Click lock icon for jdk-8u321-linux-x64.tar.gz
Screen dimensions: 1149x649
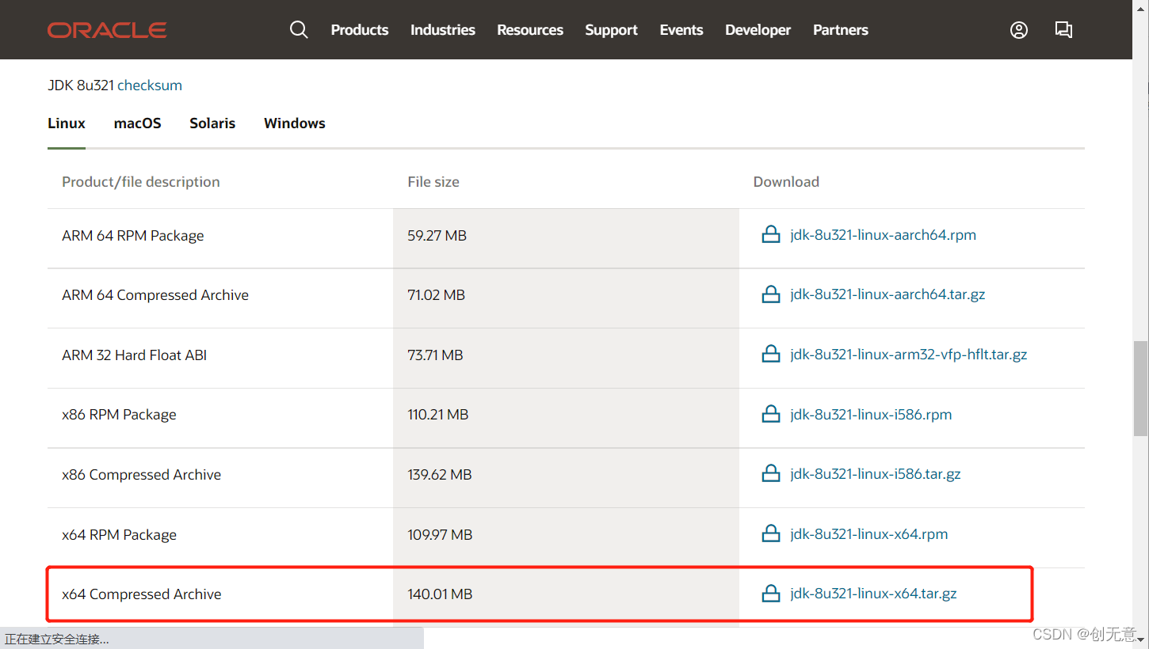point(771,593)
